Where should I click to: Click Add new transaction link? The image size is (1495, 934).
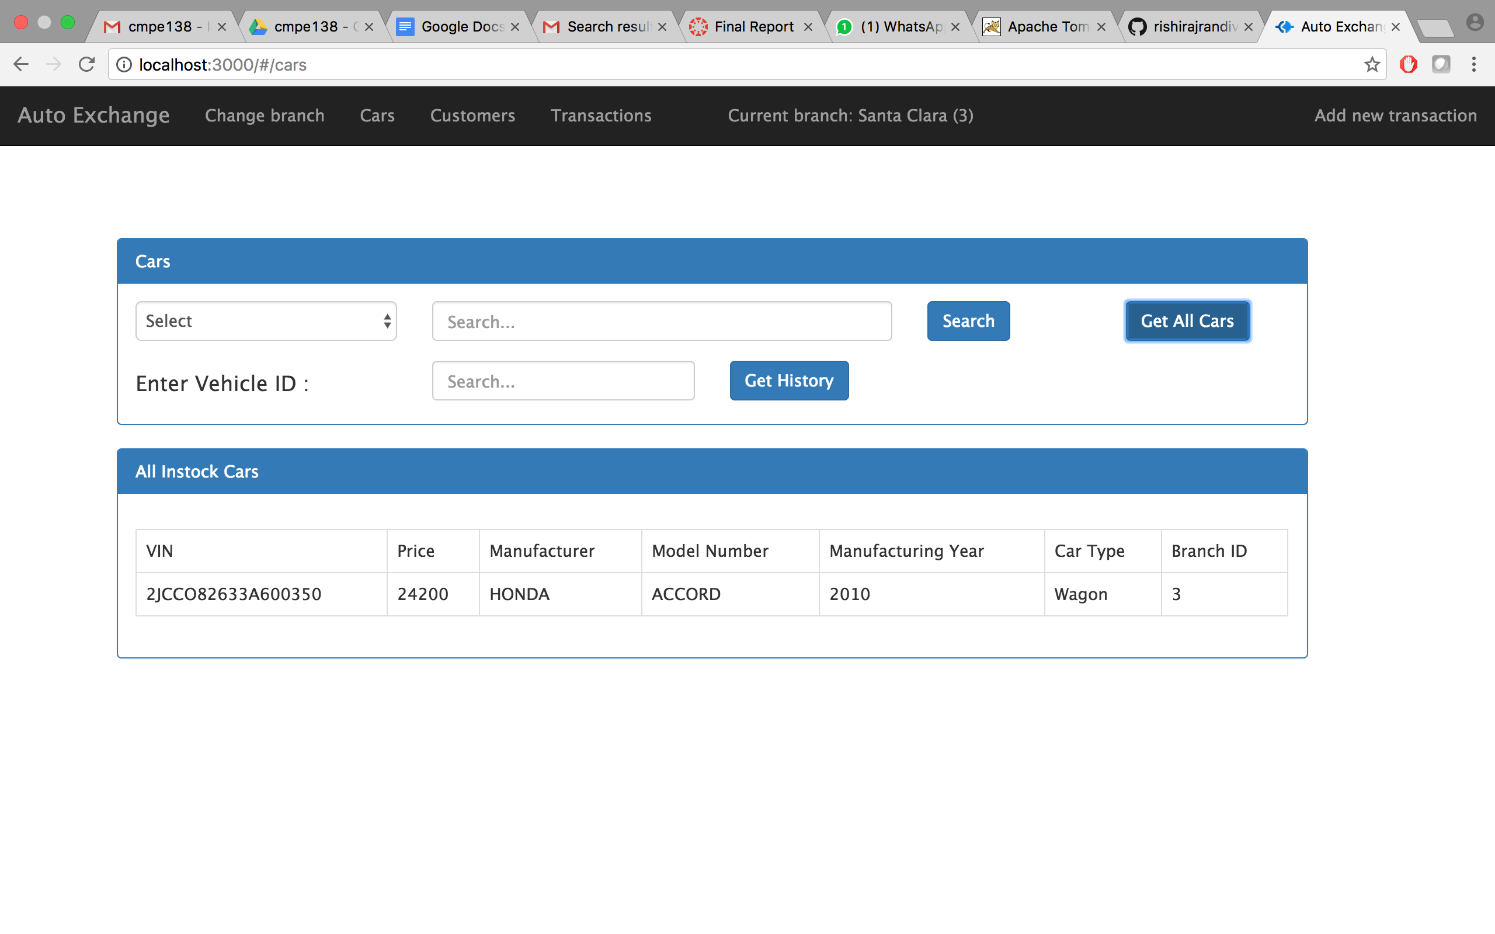point(1395,116)
